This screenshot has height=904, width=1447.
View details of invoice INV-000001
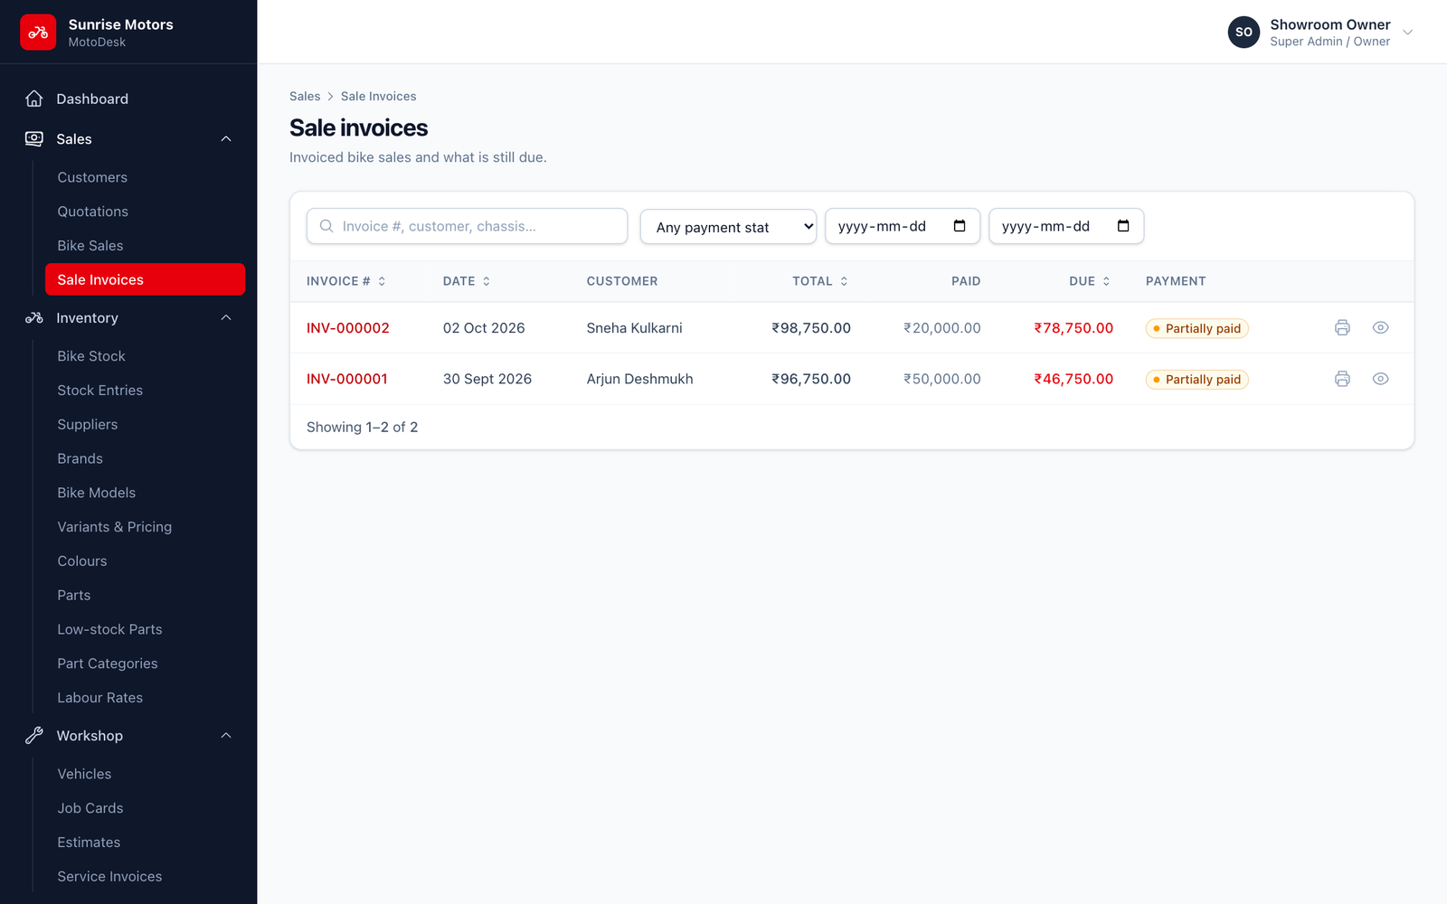coord(1380,379)
